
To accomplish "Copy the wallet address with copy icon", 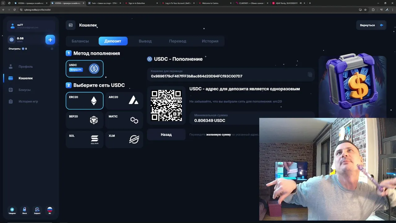I will (x=310, y=75).
